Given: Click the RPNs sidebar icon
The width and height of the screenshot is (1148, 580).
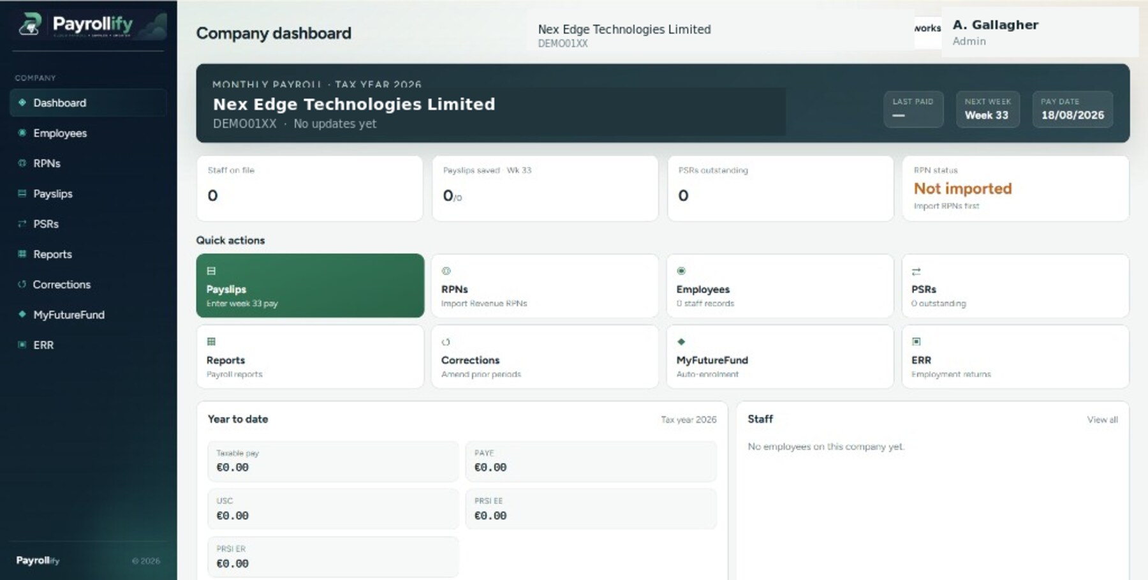Looking at the screenshot, I should point(22,163).
